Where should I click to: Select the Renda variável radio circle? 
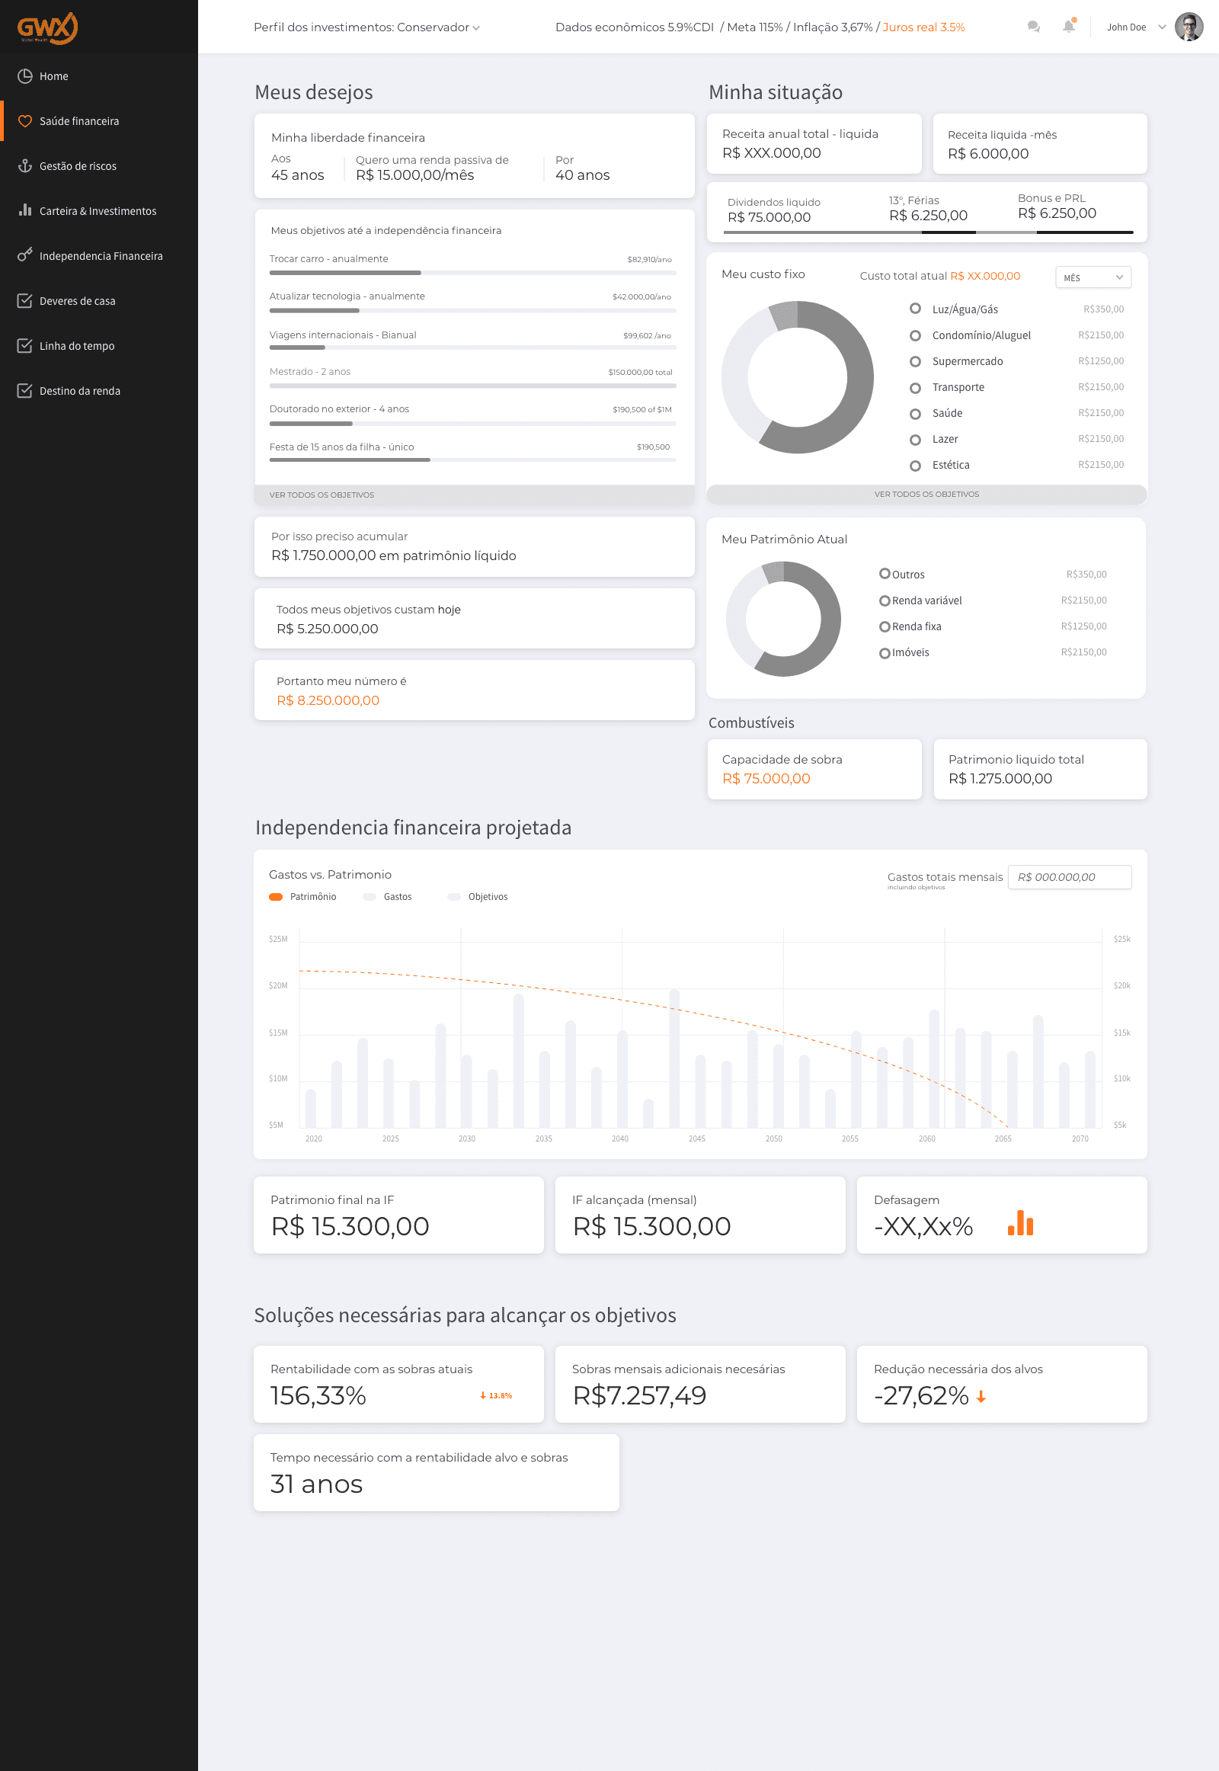pyautogui.click(x=885, y=600)
